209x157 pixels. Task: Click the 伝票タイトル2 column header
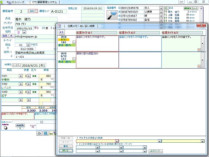coord(139,33)
